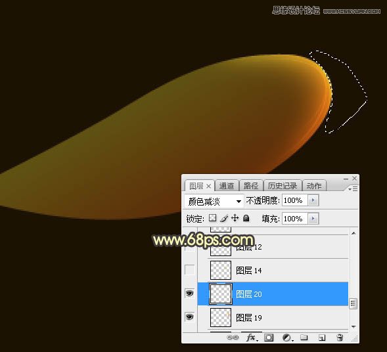This screenshot has width=387, height=352.
Task: Close the 图层 tab with its x
Action: tap(208, 187)
